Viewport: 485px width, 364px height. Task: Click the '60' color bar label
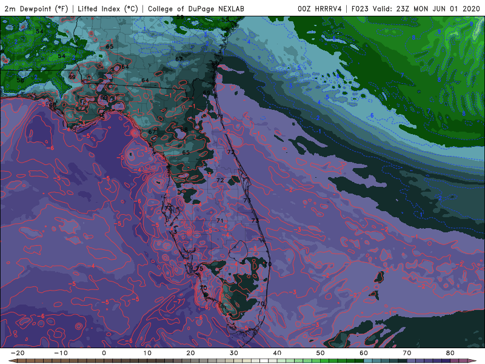point(364,353)
